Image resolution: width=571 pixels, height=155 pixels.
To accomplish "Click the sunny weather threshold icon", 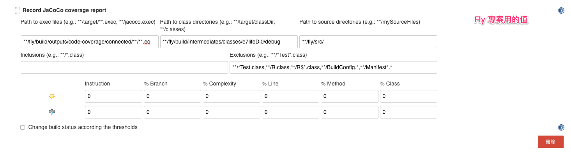I will coord(52,96).
